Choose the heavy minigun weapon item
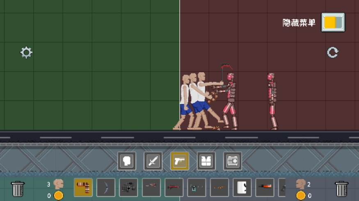Image resolution: width=359 pixels, height=201 pixels. click(x=128, y=187)
